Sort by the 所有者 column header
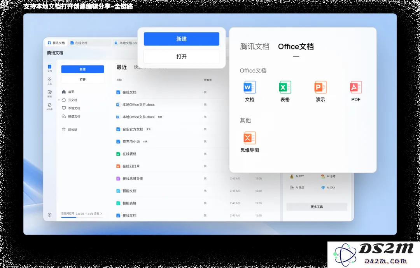 tap(208, 80)
